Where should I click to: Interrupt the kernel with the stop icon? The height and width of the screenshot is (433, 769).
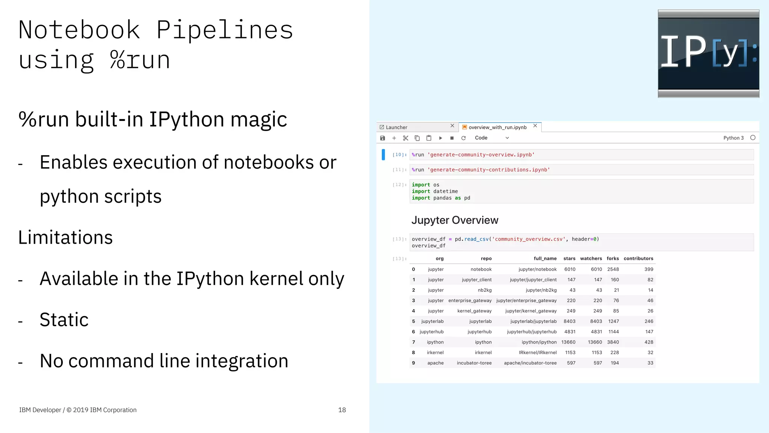[452, 138]
